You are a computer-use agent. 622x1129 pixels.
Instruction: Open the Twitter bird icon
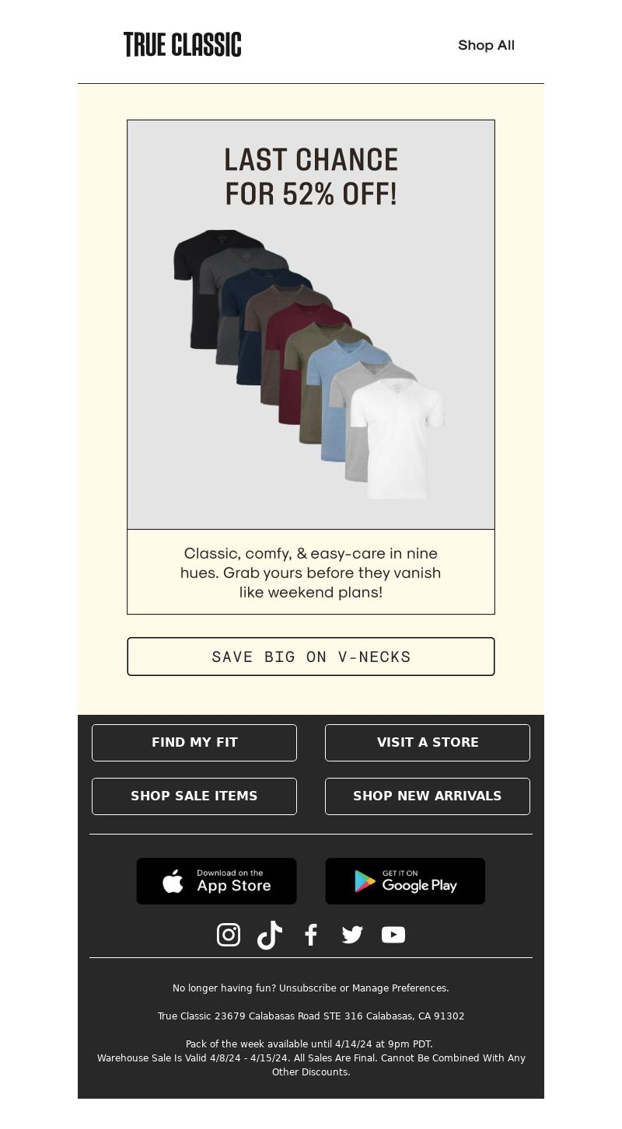click(352, 935)
